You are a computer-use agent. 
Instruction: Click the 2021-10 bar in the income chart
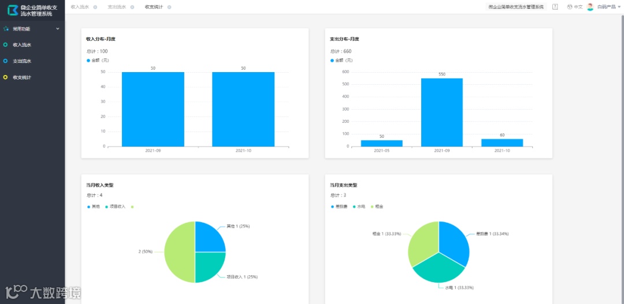coord(243,109)
